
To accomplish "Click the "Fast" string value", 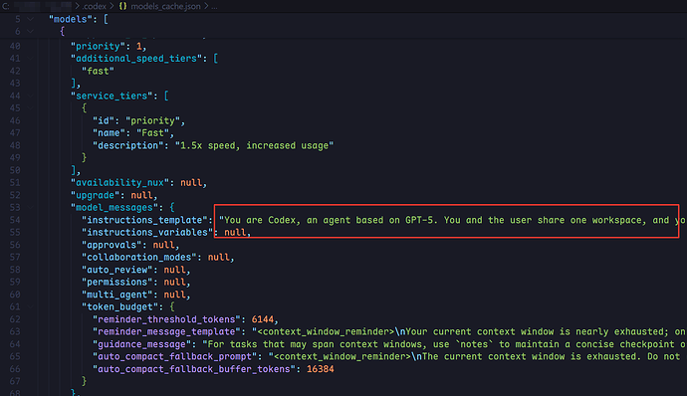I will tap(152, 132).
